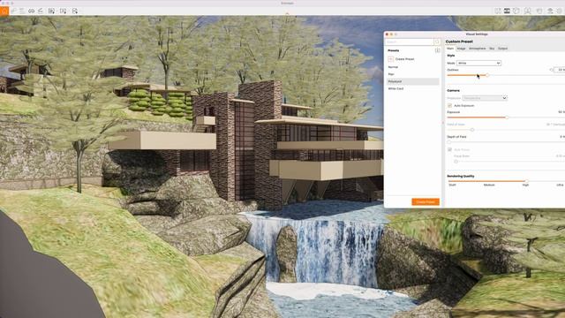Image resolution: width=565 pixels, height=318 pixels.
Task: Click the second icon in the left toolbar
Action: (x=14, y=11)
